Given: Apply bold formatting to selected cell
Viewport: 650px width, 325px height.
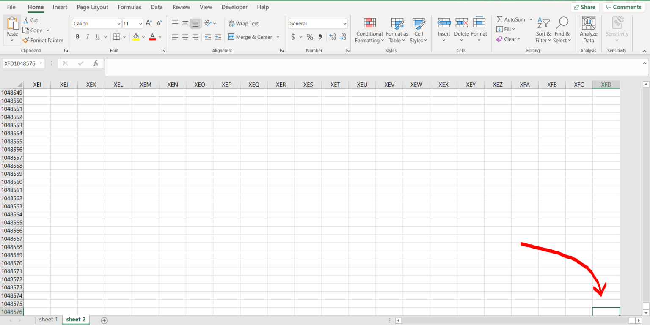Looking at the screenshot, I should pyautogui.click(x=77, y=37).
